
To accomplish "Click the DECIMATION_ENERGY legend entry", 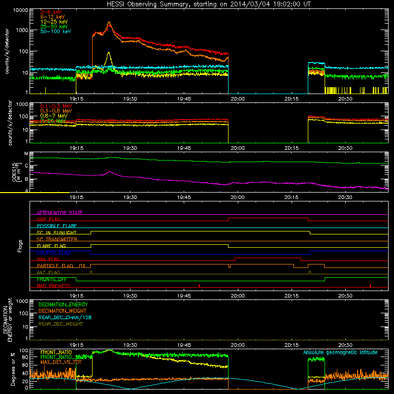I will coord(63,304).
